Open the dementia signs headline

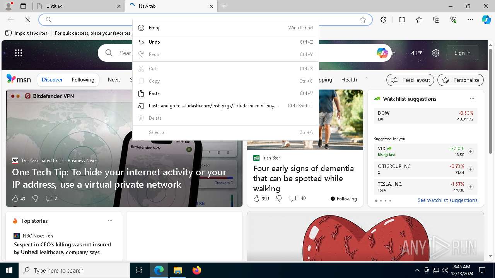pos(304,178)
